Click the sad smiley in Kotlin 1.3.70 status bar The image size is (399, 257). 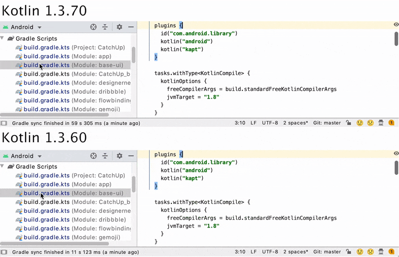point(370,123)
